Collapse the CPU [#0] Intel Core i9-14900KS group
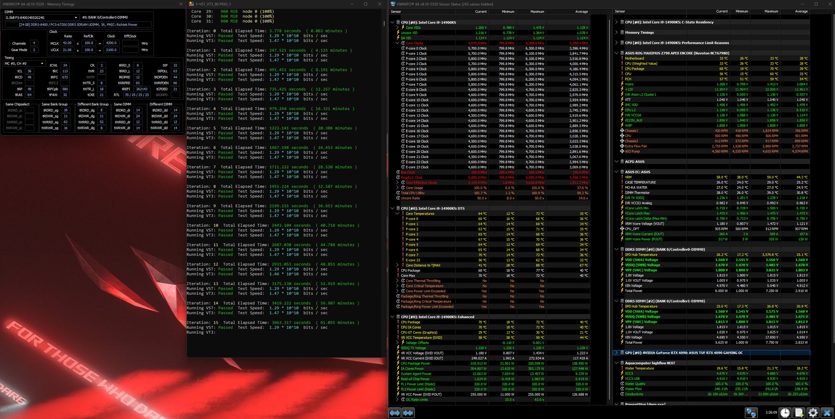The image size is (835, 419). tap(392, 22)
